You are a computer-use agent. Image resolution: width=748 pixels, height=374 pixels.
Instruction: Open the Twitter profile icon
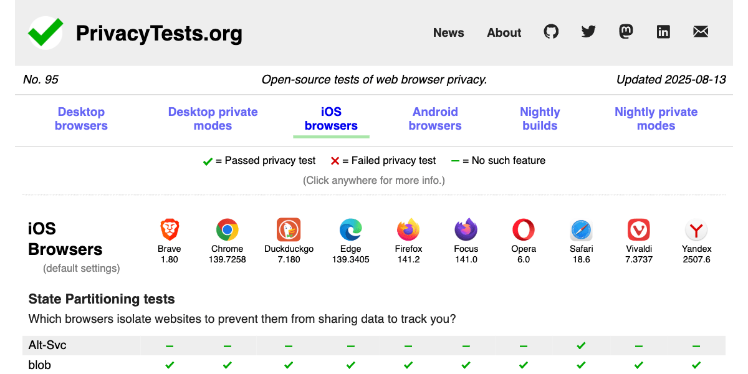(x=588, y=32)
